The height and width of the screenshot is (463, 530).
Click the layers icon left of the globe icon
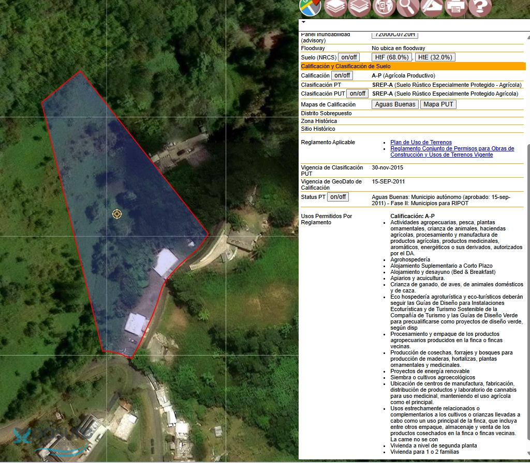point(359,6)
